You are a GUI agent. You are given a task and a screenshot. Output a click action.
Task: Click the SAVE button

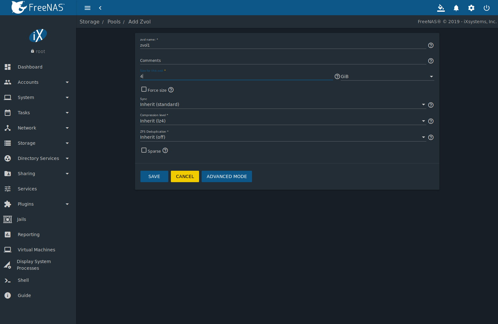pyautogui.click(x=154, y=176)
